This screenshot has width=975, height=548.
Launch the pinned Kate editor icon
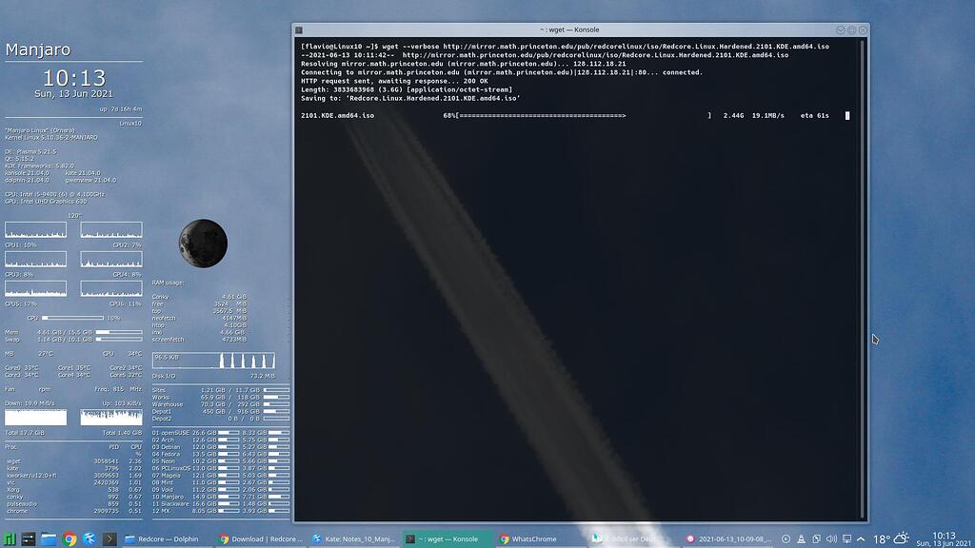coord(89,538)
